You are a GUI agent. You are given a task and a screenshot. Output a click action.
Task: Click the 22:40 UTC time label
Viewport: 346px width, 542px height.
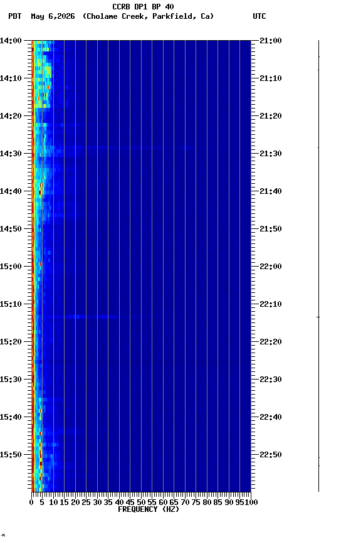[x=271, y=417]
